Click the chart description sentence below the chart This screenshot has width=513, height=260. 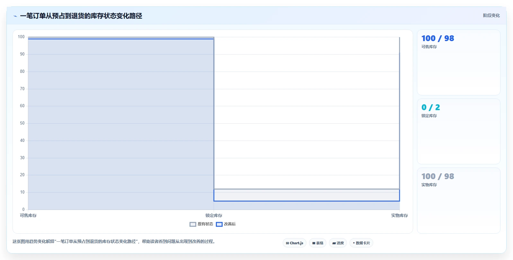coord(114,241)
